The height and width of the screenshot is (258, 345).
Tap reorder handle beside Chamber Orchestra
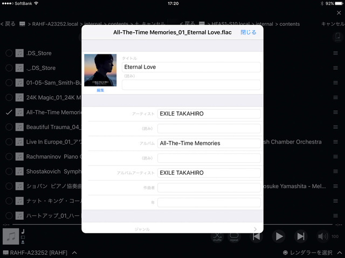pos(335,142)
